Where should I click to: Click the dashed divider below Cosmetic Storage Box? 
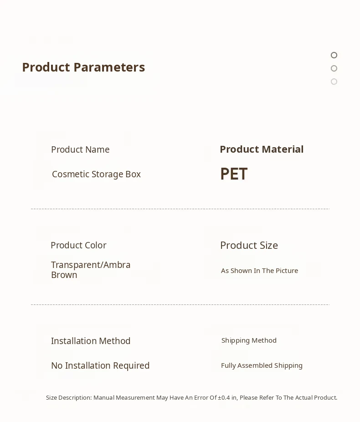click(x=180, y=209)
